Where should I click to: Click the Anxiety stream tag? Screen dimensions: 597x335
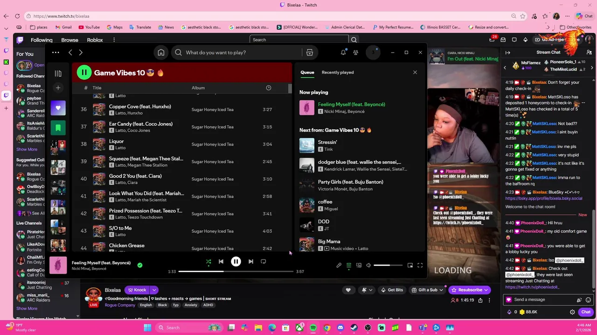pyautogui.click(x=191, y=305)
